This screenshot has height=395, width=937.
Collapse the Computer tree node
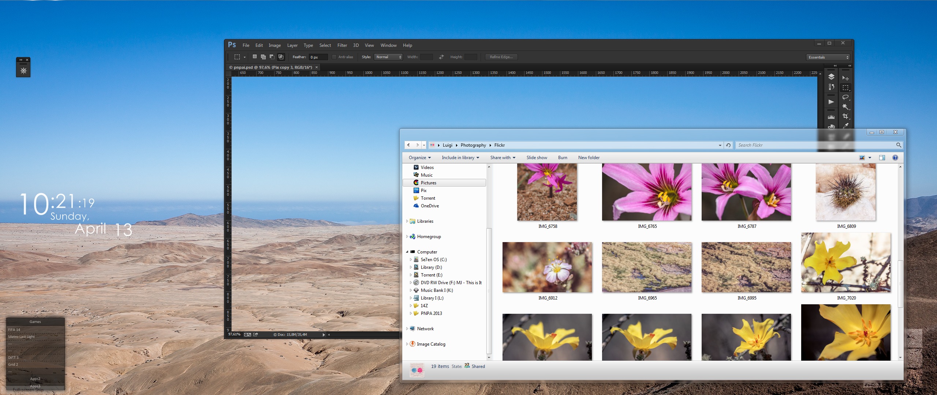[407, 252]
